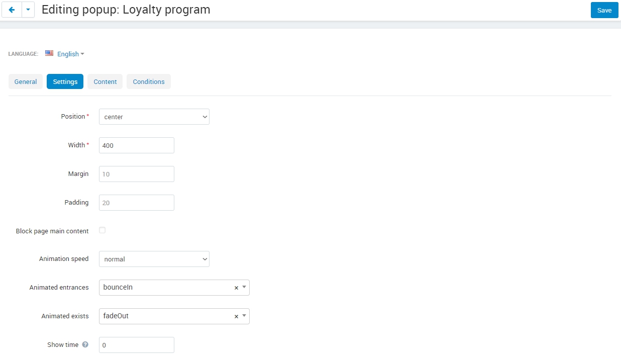Click into the Width input field
This screenshot has height=356, width=621.
137,145
